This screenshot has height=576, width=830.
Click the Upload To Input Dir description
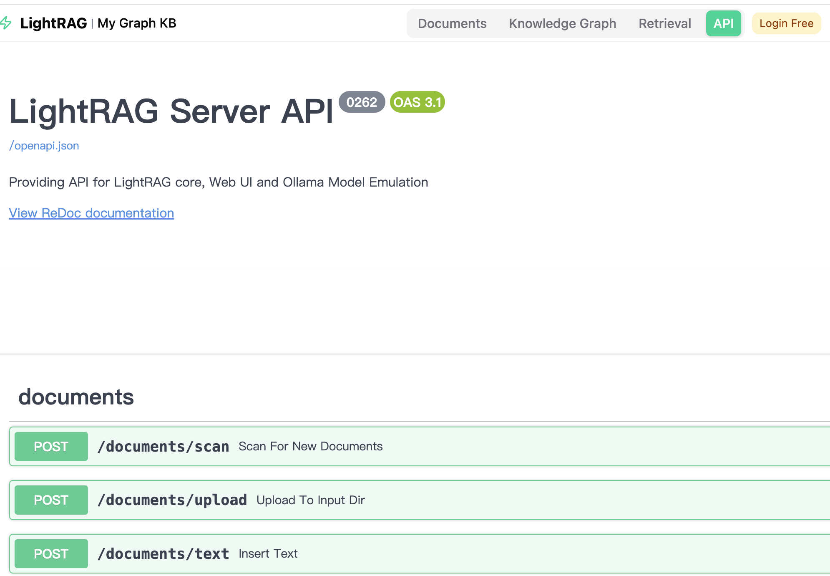pyautogui.click(x=310, y=500)
